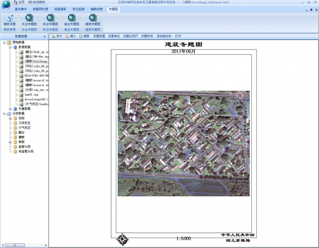Viewport: 319px width, 248px height.
Task: Click the 融合 cylinder icon
Action: [x=15, y=132]
